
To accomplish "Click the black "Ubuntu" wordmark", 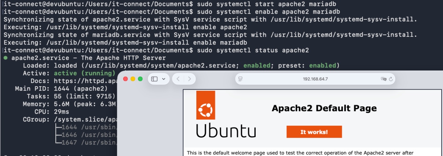I will click(226, 131).
